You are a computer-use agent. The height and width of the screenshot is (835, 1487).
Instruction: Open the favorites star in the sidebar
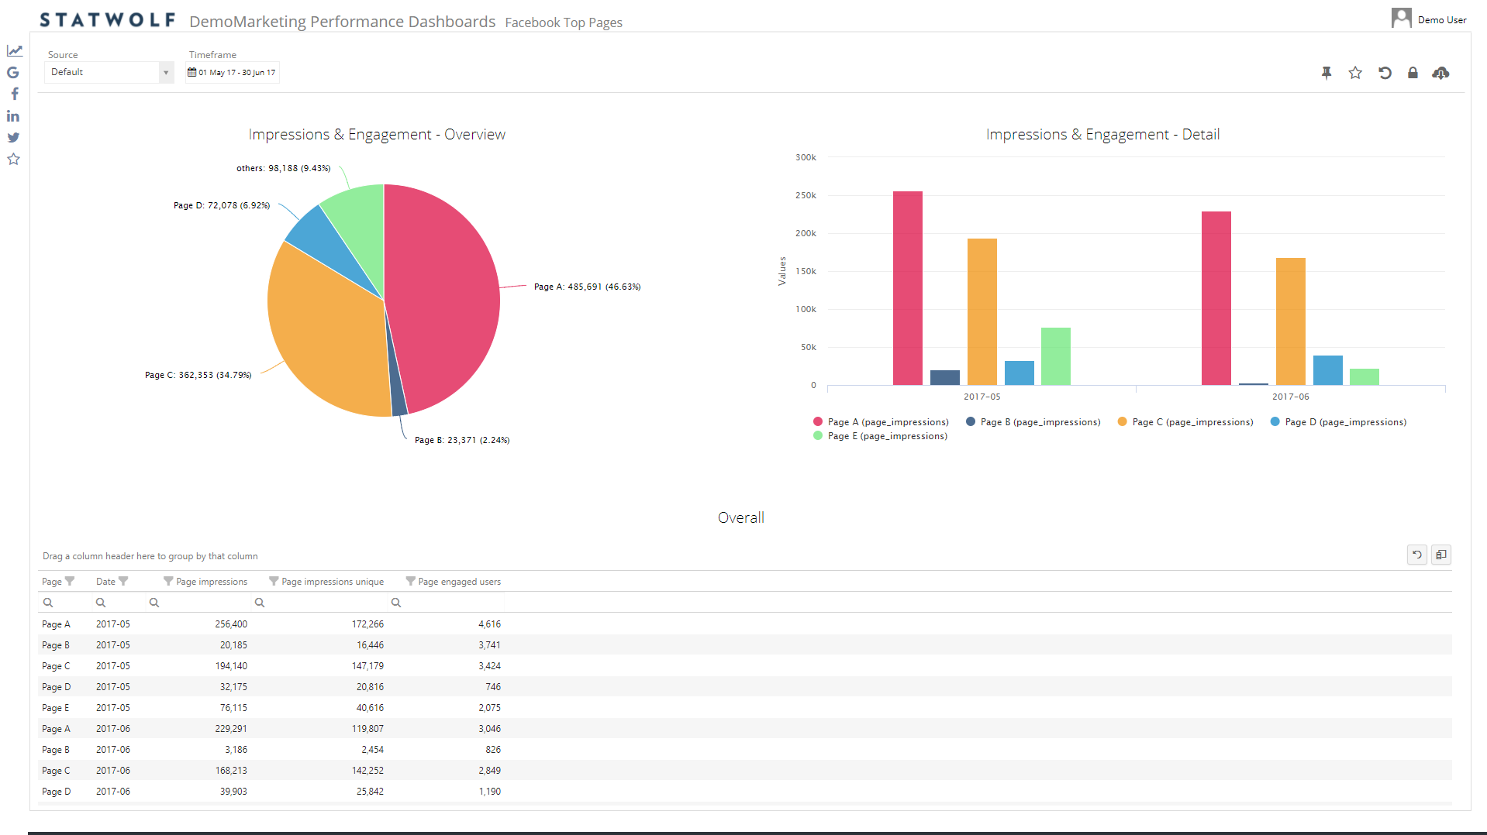click(13, 160)
